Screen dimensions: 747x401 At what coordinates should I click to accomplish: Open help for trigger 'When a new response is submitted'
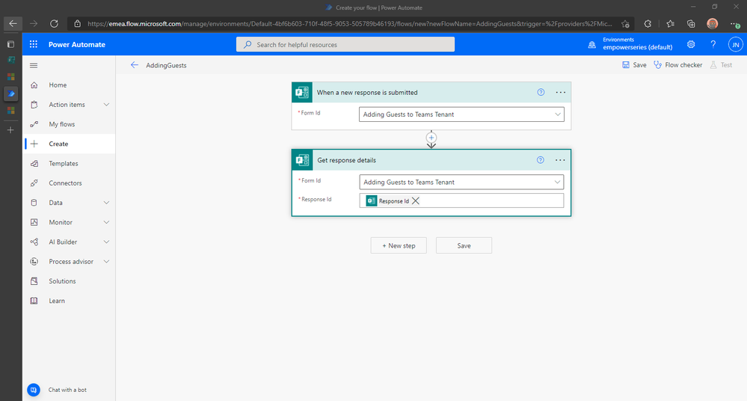(541, 93)
